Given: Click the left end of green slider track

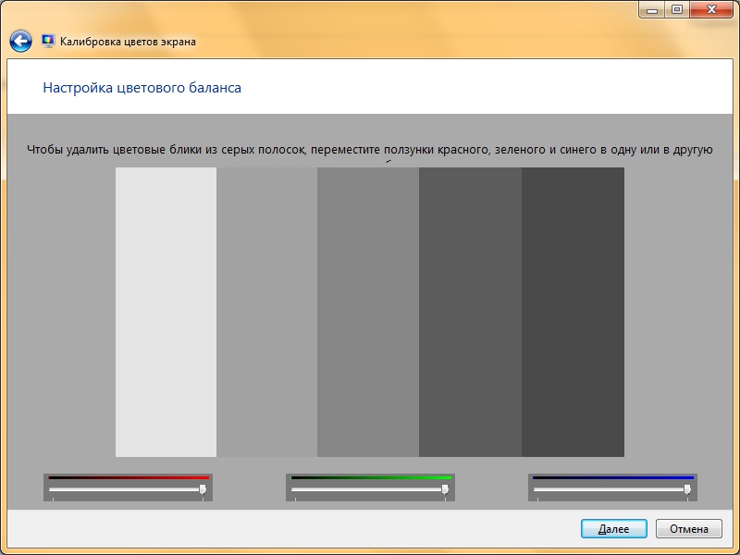Looking at the screenshot, I should [295, 489].
